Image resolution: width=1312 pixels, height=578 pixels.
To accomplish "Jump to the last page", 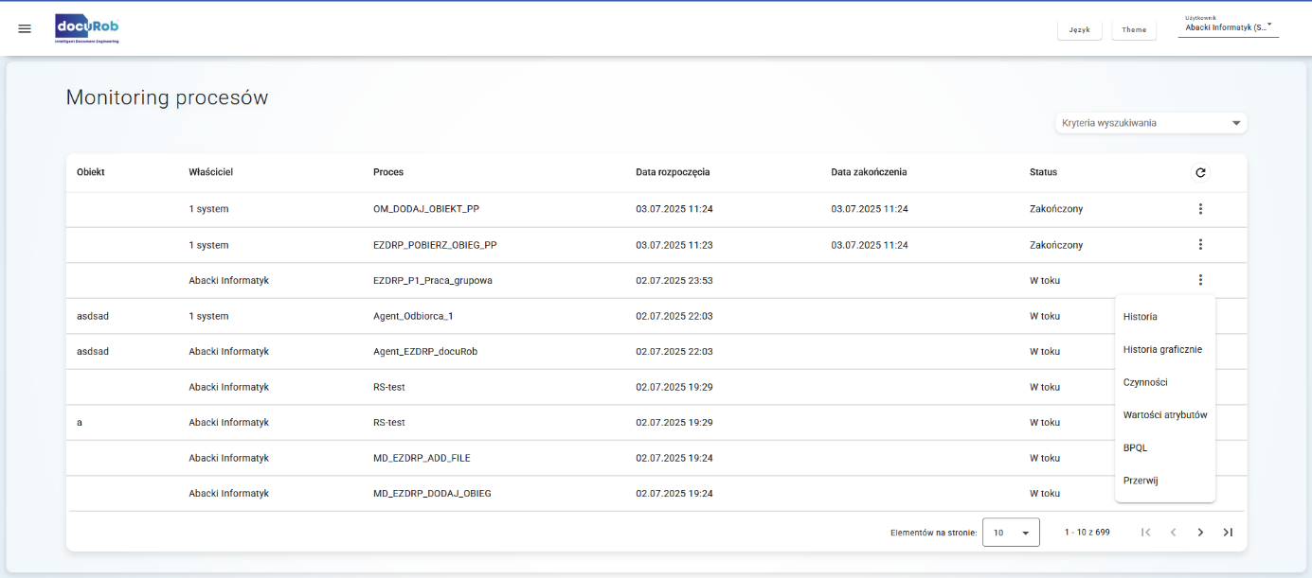I will pos(1228,533).
